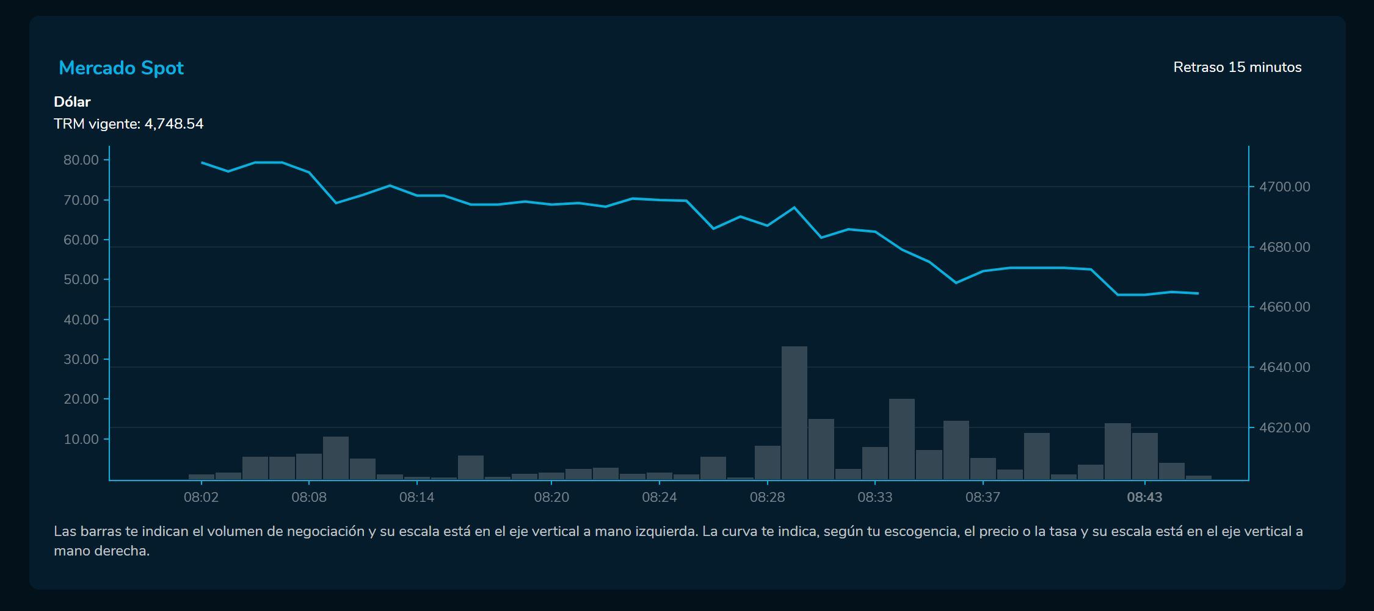Select the Retraso 15 minutos label
This screenshot has width=1374, height=611.
[x=1237, y=67]
